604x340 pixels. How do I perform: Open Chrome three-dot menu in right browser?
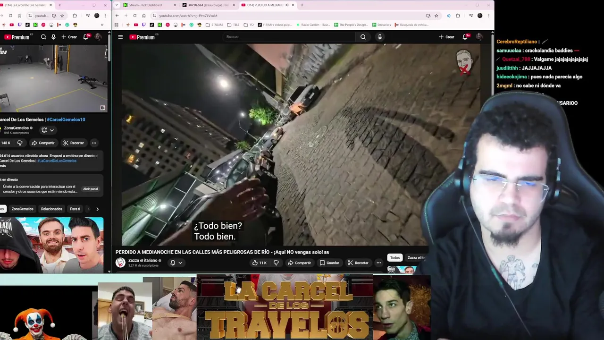(489, 16)
